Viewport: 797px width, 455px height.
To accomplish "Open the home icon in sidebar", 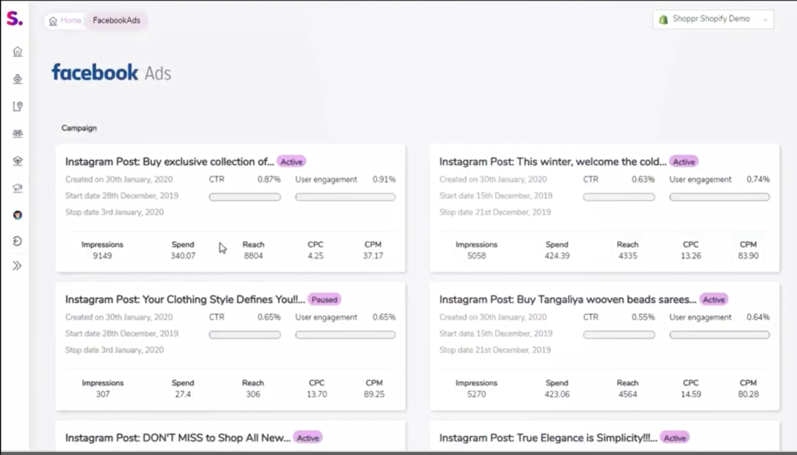I will point(17,52).
